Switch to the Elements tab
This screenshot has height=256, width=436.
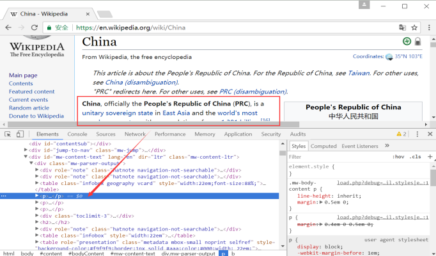pos(47,134)
